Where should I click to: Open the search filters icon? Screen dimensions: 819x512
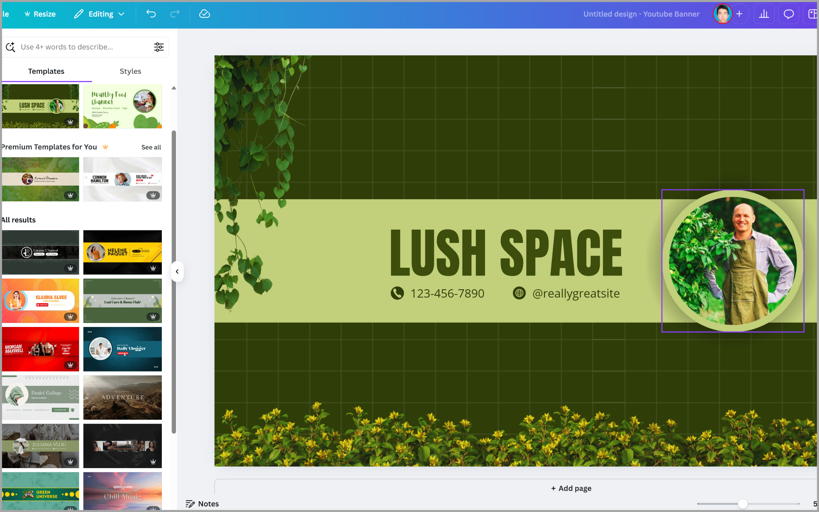point(159,47)
